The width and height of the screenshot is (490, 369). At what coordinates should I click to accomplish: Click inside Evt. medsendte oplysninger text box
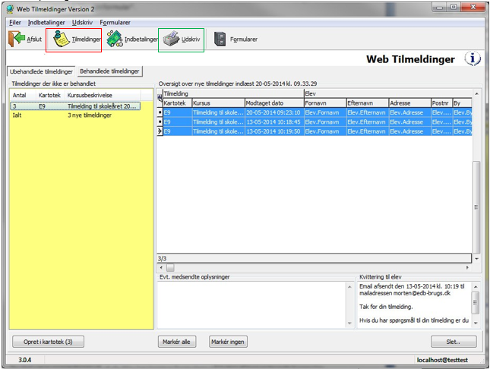(x=252, y=304)
